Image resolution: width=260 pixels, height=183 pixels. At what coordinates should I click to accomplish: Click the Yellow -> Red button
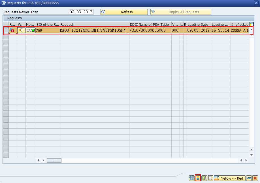229,178
